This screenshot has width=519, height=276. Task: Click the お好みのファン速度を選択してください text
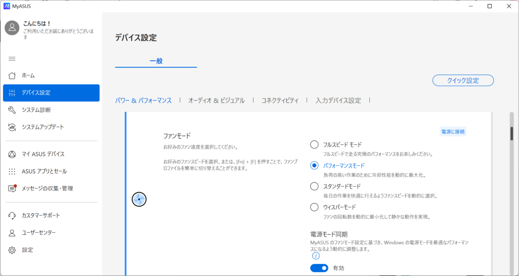pos(200,147)
